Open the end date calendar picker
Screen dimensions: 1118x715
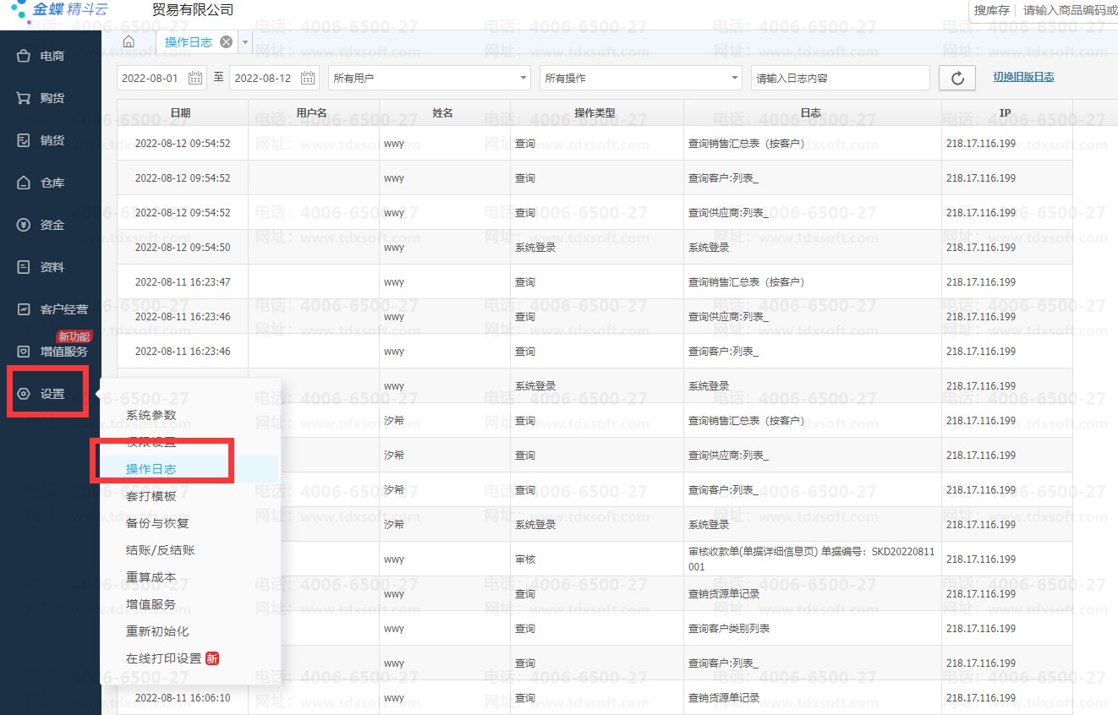[x=308, y=78]
